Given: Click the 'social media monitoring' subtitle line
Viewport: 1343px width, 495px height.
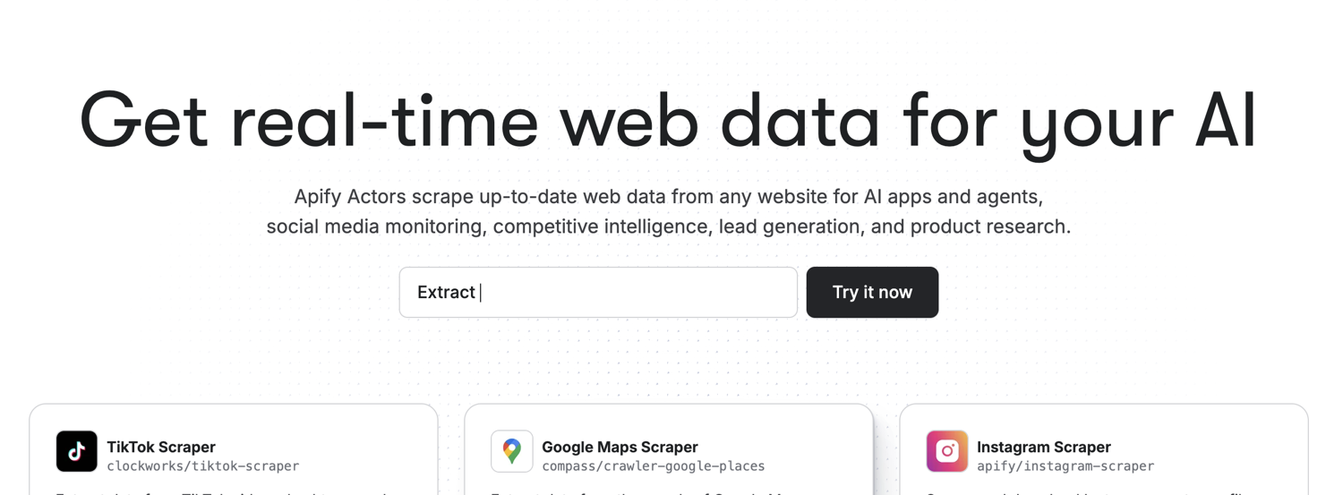Looking at the screenshot, I should 668,226.
